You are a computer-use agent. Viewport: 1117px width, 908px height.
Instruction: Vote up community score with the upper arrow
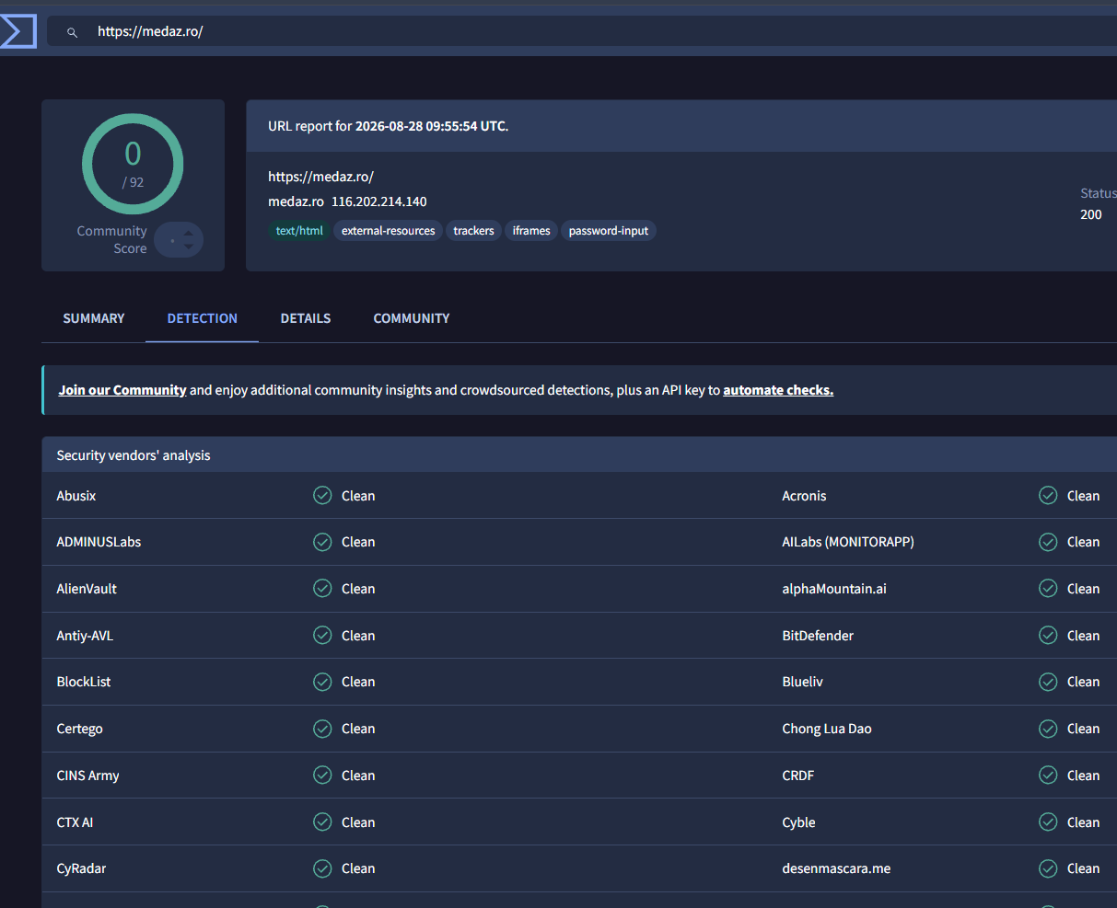point(189,233)
